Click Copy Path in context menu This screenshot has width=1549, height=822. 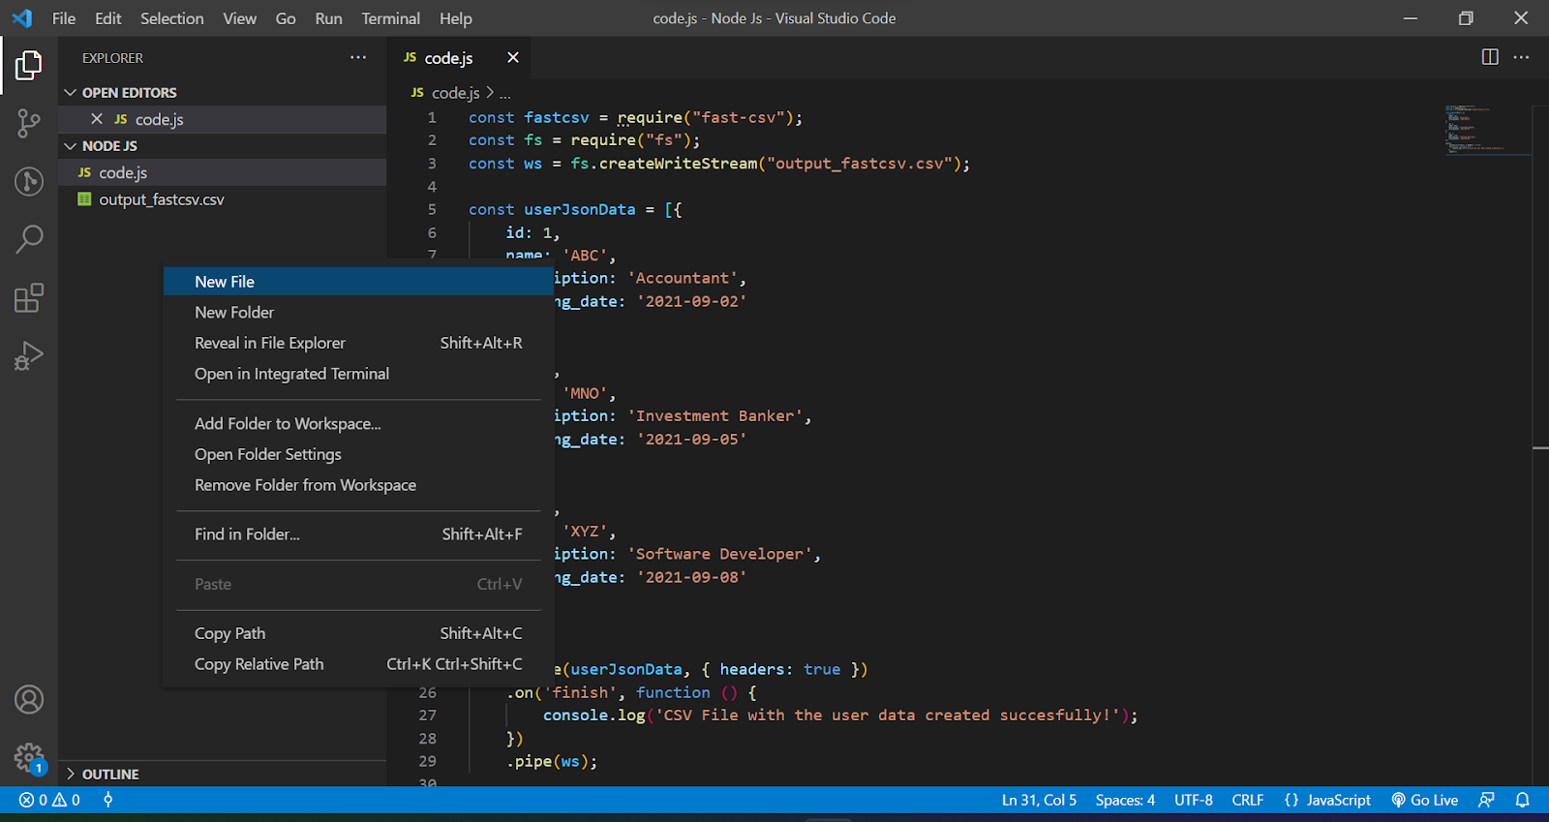click(x=358, y=633)
